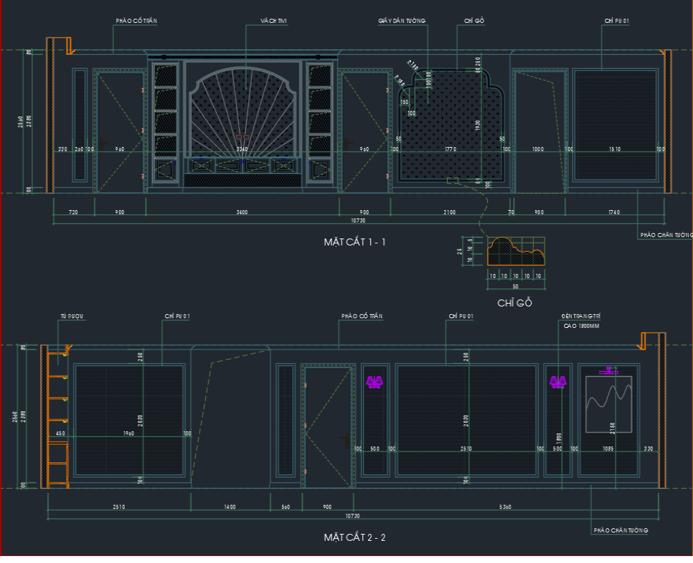
Task: Select the fan-shaped TV wall arch
Action: coord(243,112)
